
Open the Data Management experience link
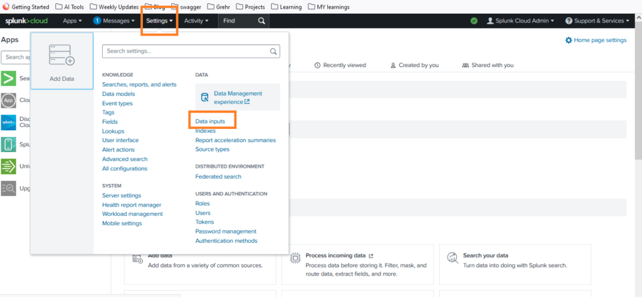[x=238, y=97]
